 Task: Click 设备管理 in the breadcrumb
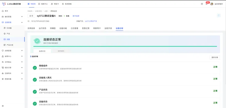point(38,11)
